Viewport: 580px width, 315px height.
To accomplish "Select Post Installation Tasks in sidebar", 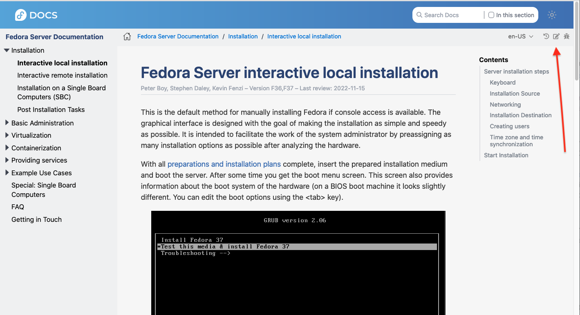I will click(x=51, y=109).
